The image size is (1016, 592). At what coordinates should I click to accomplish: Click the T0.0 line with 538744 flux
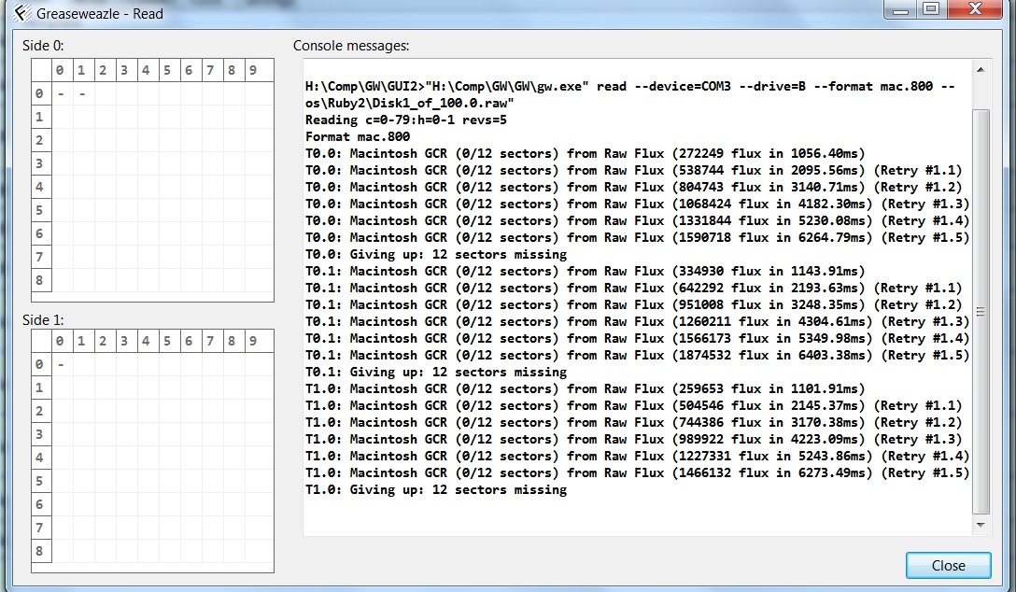634,170
